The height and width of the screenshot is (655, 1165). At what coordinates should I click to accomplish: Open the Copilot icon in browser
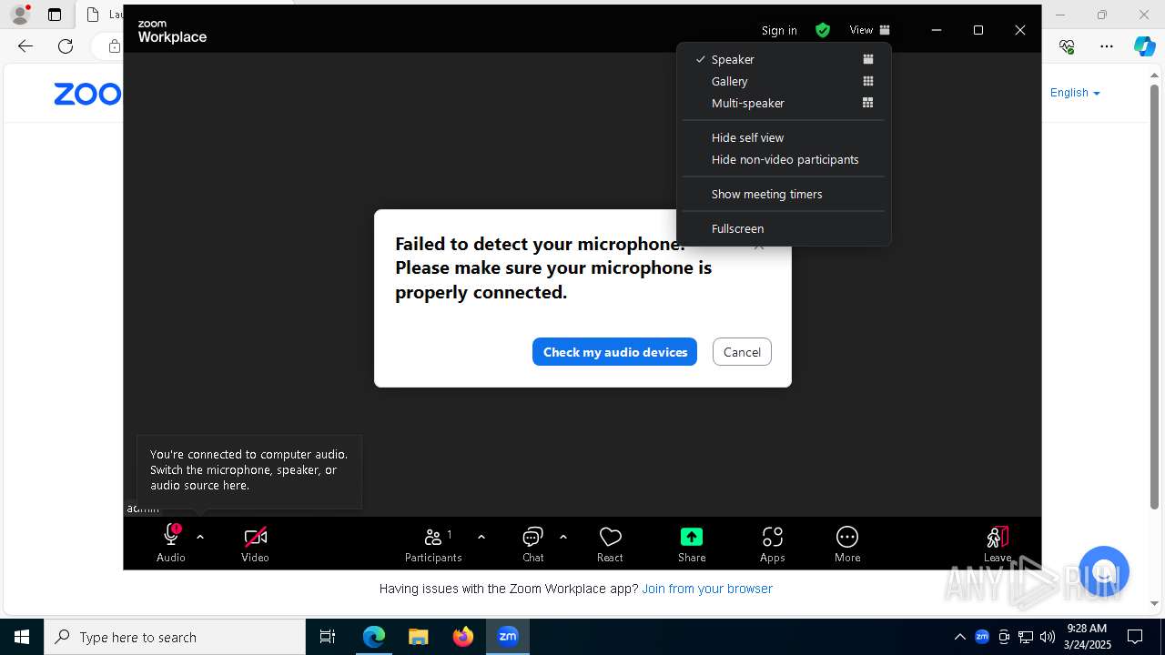[1145, 45]
